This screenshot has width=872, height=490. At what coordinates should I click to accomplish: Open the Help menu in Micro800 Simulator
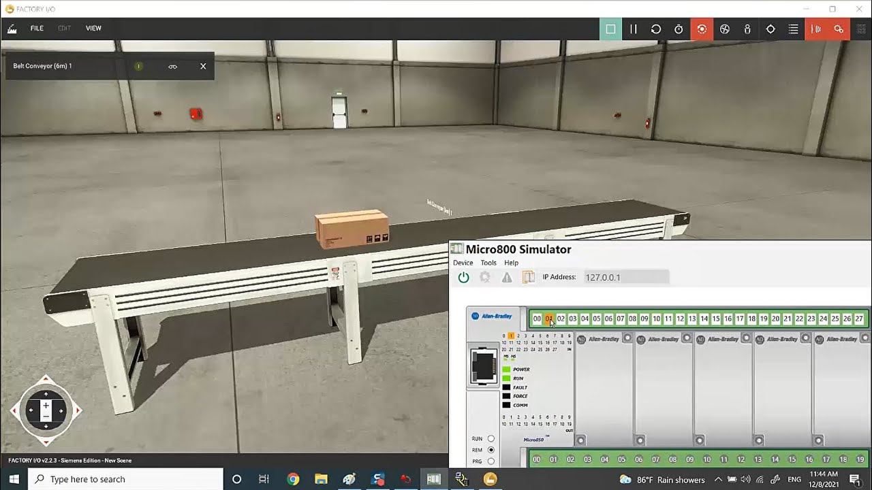pyautogui.click(x=511, y=263)
